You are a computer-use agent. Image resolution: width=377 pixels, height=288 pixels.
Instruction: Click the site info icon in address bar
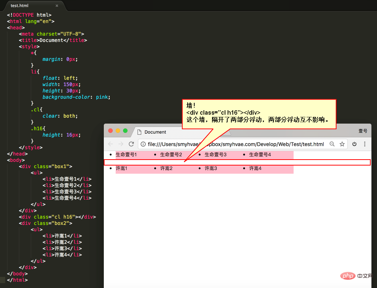pos(143,144)
